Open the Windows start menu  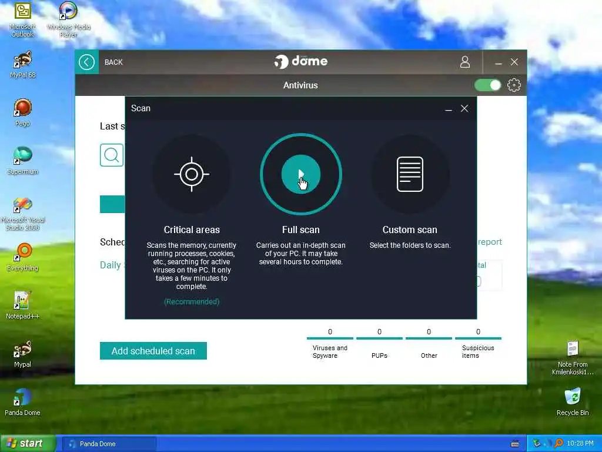(28, 443)
